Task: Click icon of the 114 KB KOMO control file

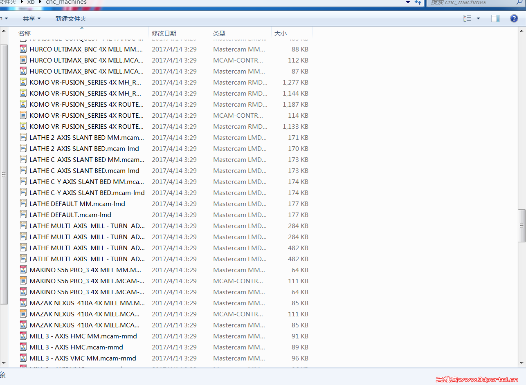Action: (24, 115)
